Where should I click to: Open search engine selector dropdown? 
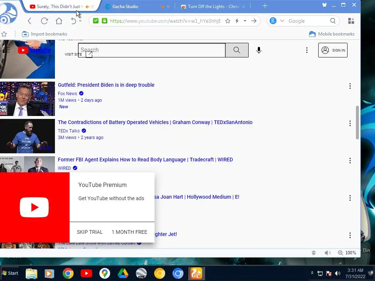(x=282, y=21)
